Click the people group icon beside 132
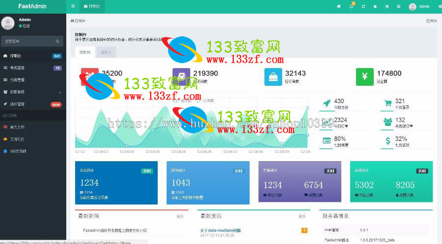This screenshot has height=244, width=442. click(388, 122)
